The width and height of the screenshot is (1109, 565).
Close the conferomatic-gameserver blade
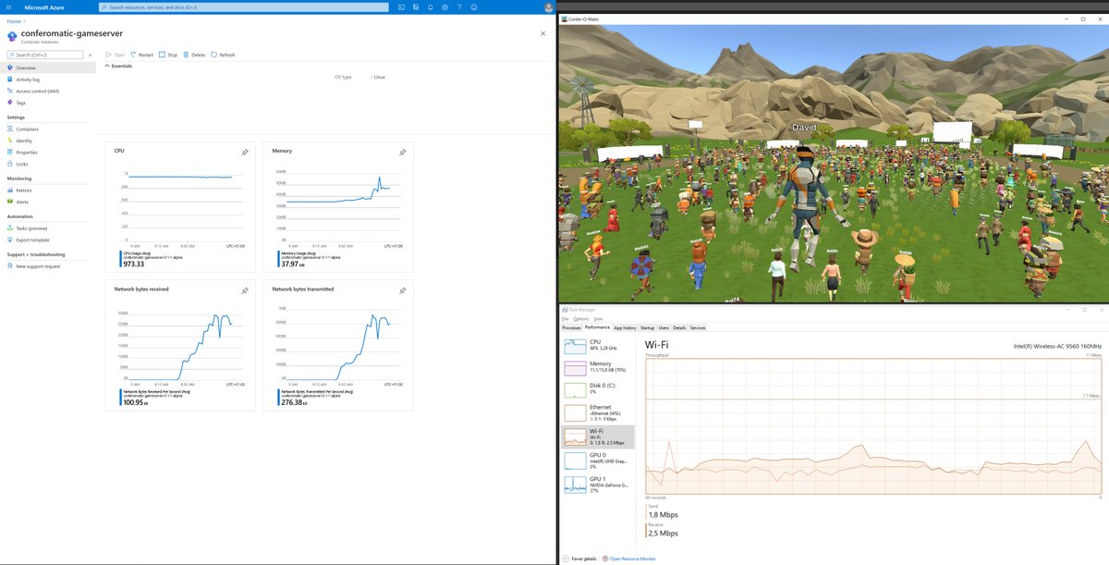(542, 33)
